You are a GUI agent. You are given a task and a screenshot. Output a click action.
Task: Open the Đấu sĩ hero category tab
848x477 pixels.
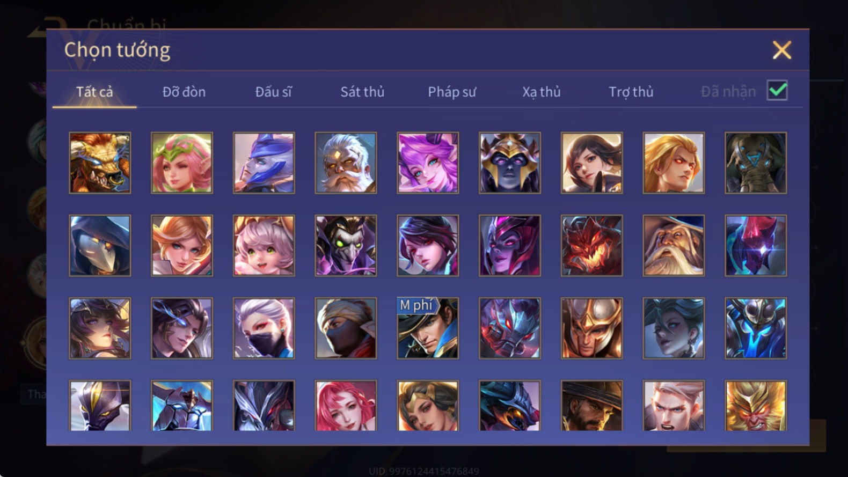[x=273, y=92]
